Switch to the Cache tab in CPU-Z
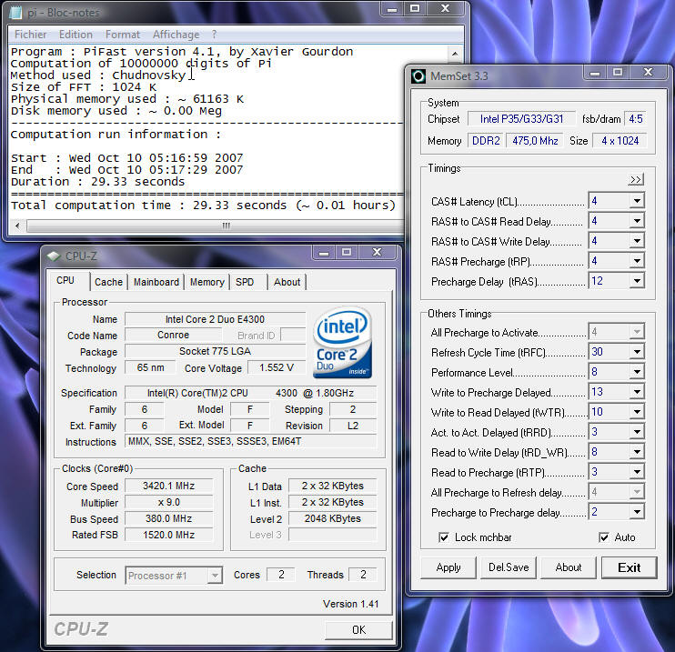Image resolution: width=675 pixels, height=652 pixels. 108,282
